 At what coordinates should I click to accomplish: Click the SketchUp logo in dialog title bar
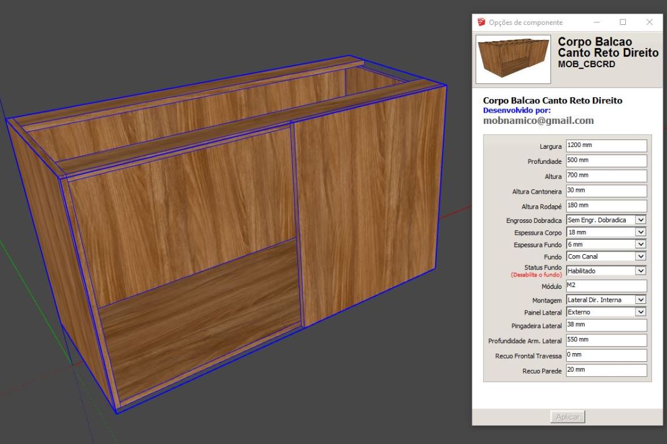click(481, 22)
